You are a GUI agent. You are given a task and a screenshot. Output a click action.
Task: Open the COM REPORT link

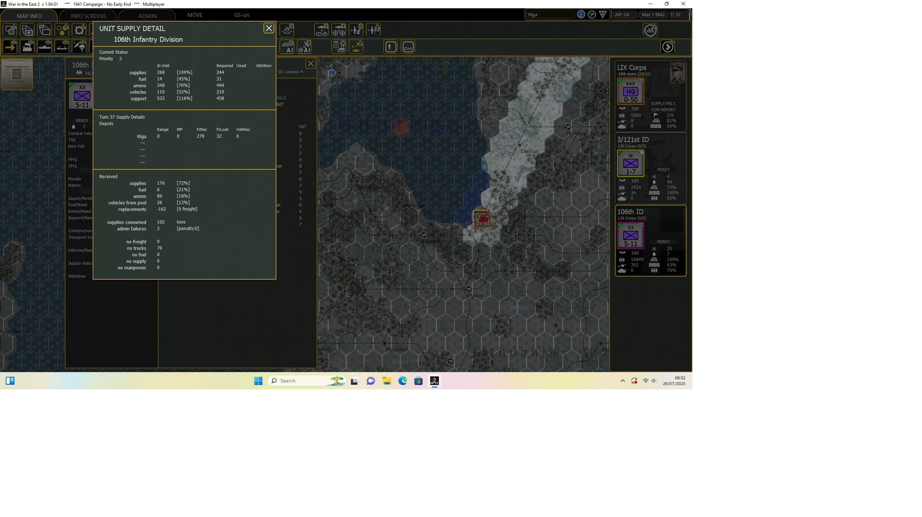click(663, 110)
